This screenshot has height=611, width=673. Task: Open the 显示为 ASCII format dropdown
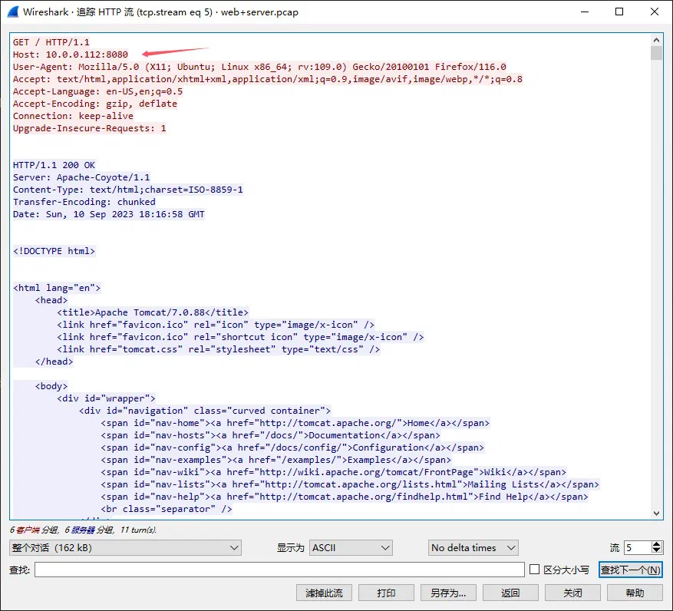tap(351, 547)
